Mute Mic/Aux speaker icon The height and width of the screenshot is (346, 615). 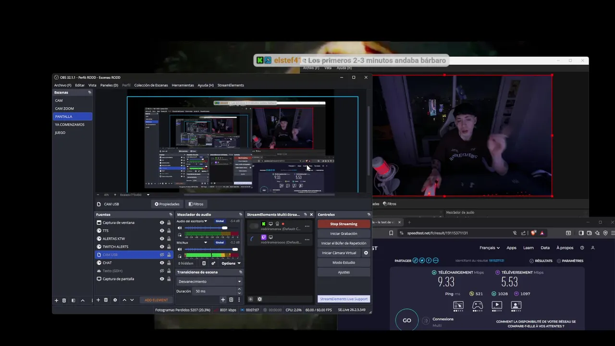coord(180,249)
